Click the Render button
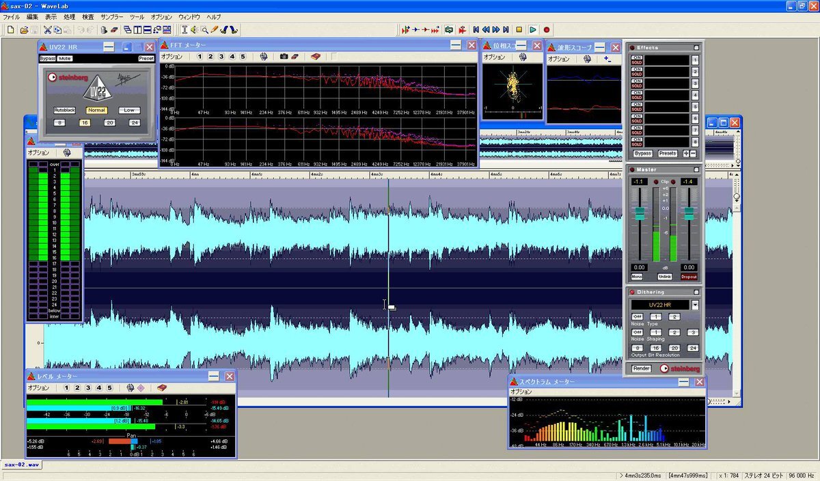820x481 pixels. tap(641, 368)
